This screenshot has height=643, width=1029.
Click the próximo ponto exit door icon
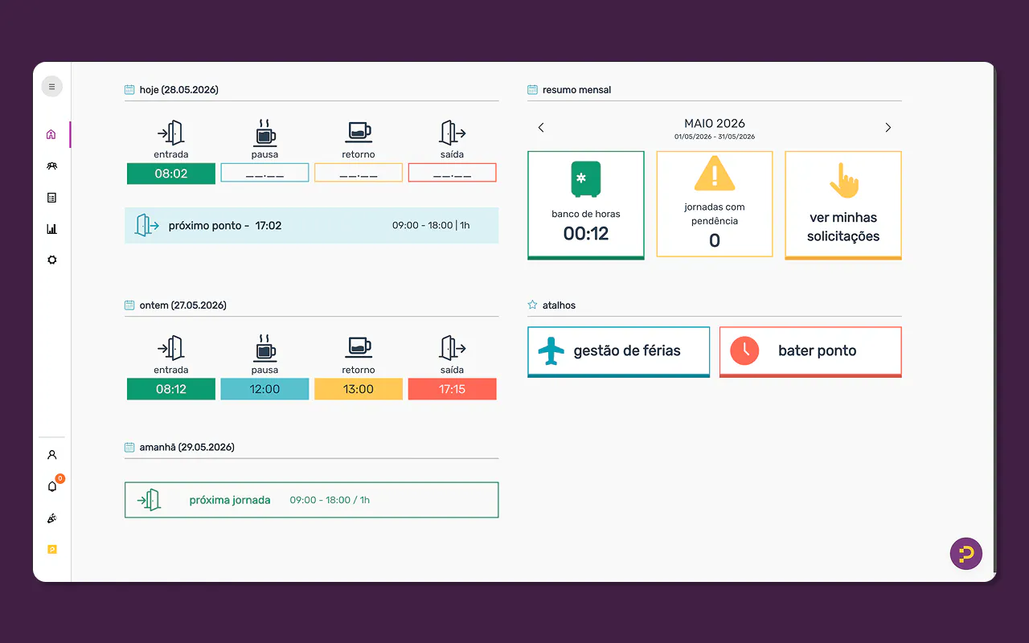[x=146, y=226]
